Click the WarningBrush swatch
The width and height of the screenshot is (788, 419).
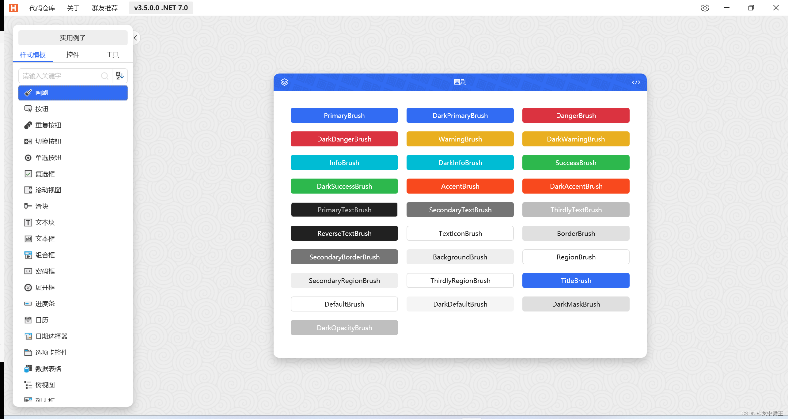point(460,139)
